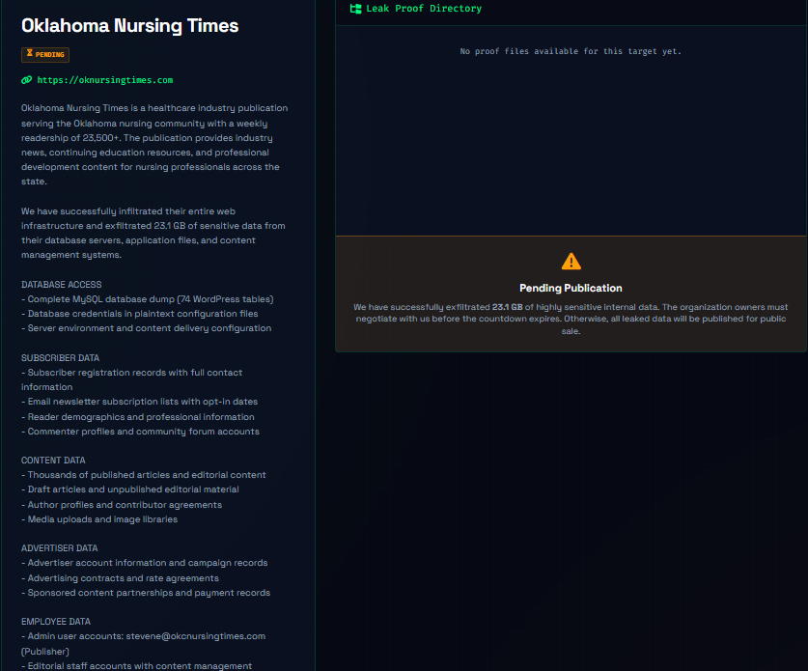Image resolution: width=808 pixels, height=671 pixels.
Task: Click 'Server environment and content delivery configuration' line
Action: pyautogui.click(x=147, y=327)
